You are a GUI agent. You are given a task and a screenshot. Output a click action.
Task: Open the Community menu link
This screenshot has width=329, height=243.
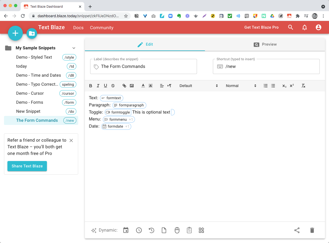(102, 28)
